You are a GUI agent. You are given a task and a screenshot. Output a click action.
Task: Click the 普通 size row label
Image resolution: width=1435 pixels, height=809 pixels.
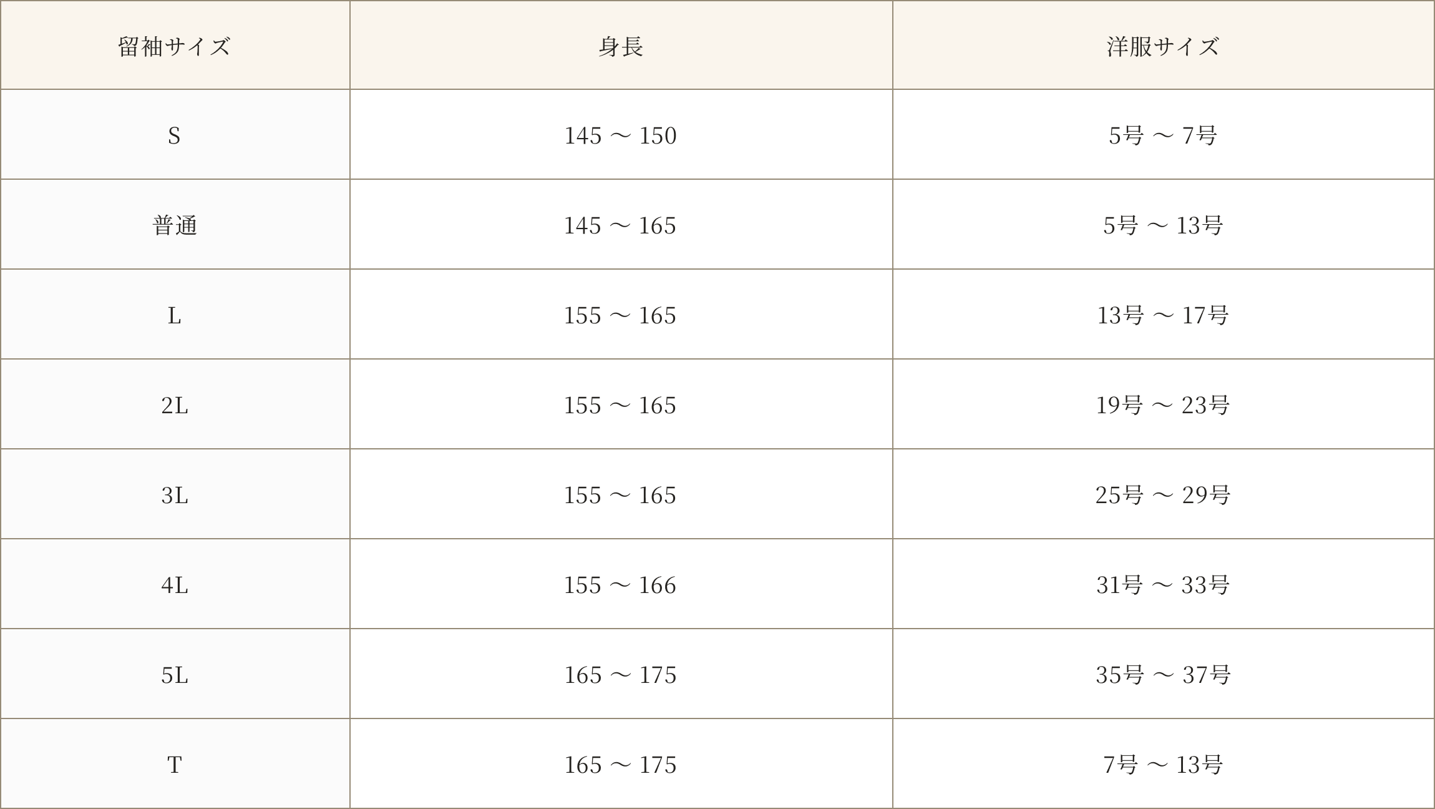(175, 225)
